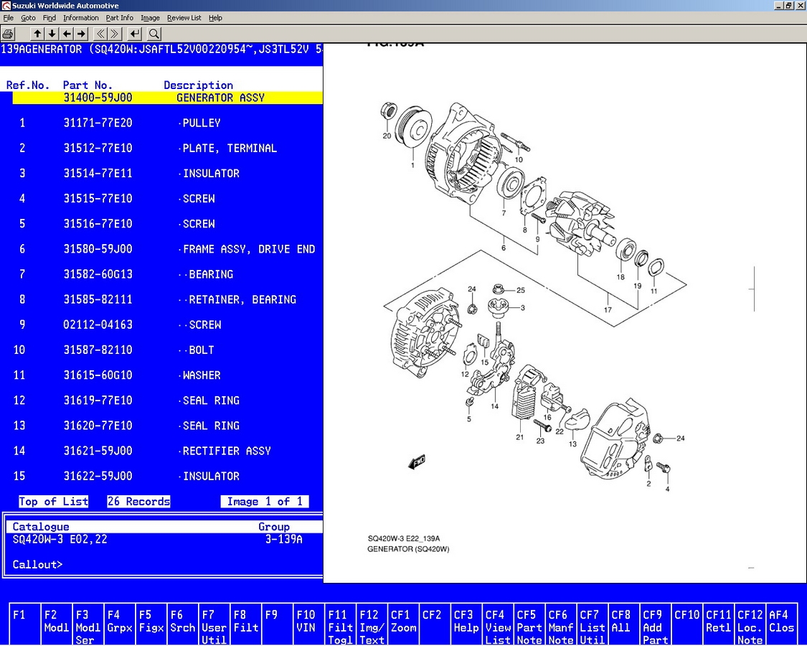Click the CF4 View List key
Image resolution: width=807 pixels, height=646 pixels.
(x=498, y=624)
